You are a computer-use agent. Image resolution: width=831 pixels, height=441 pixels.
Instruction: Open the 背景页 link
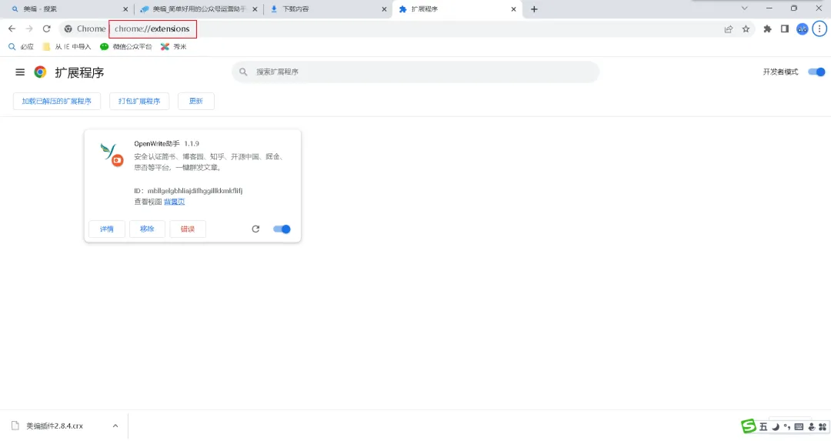175,202
